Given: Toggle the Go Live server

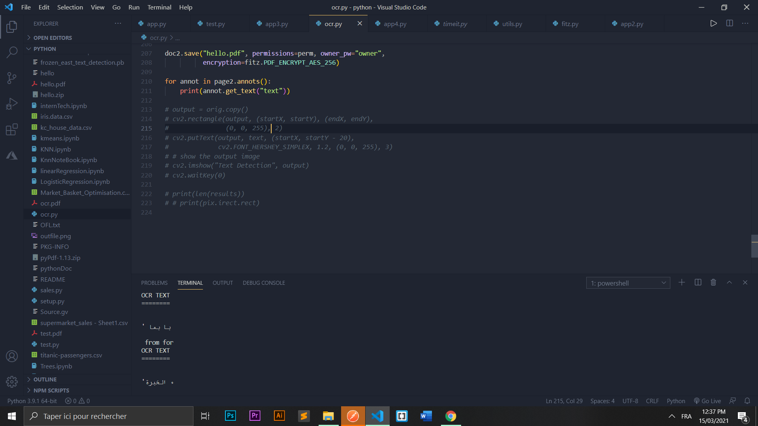Looking at the screenshot, I should tap(707, 401).
